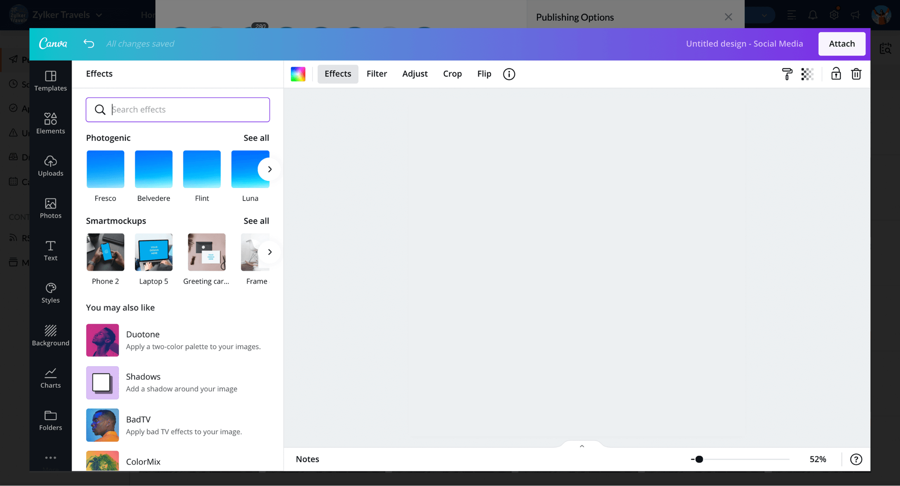Toggle the lock element padlock
The width and height of the screenshot is (900, 486).
[x=836, y=74]
